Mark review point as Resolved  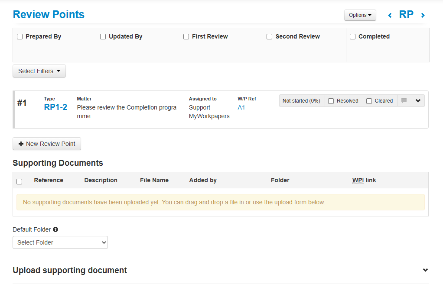pyautogui.click(x=331, y=101)
